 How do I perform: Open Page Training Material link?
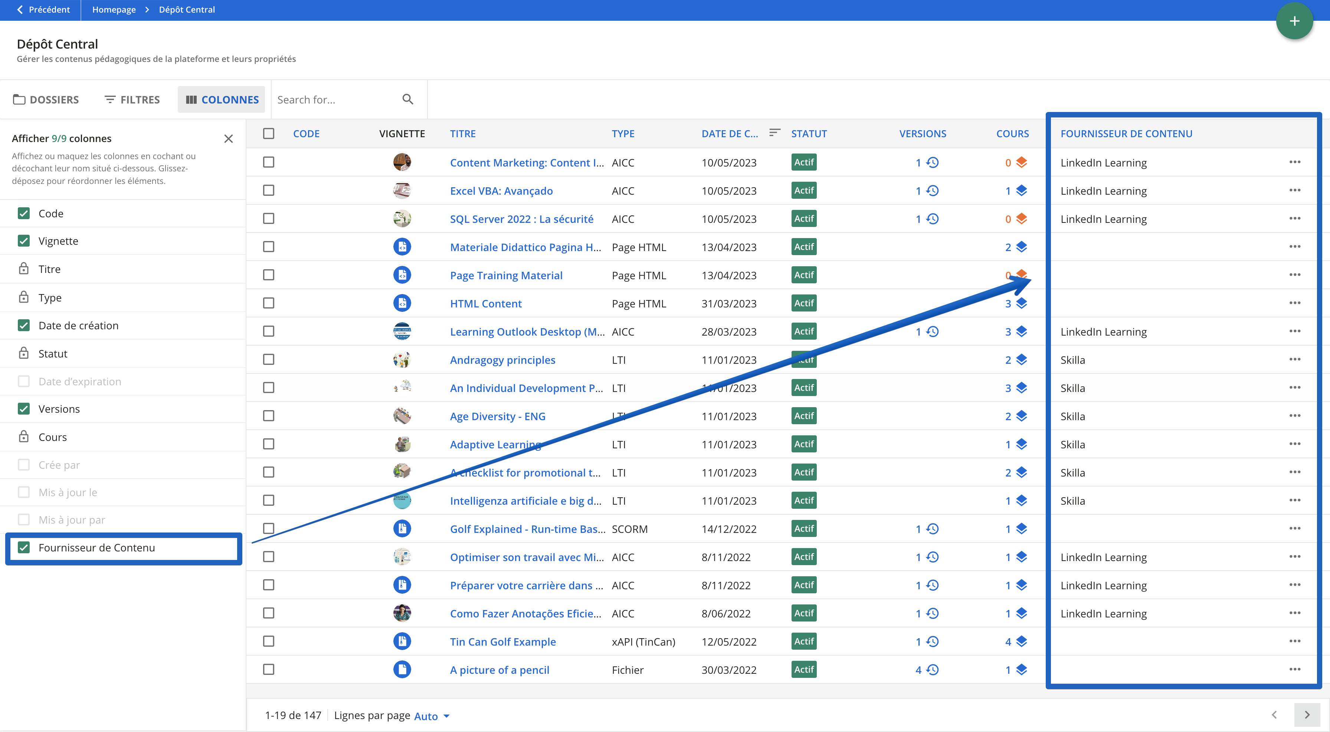tap(506, 276)
